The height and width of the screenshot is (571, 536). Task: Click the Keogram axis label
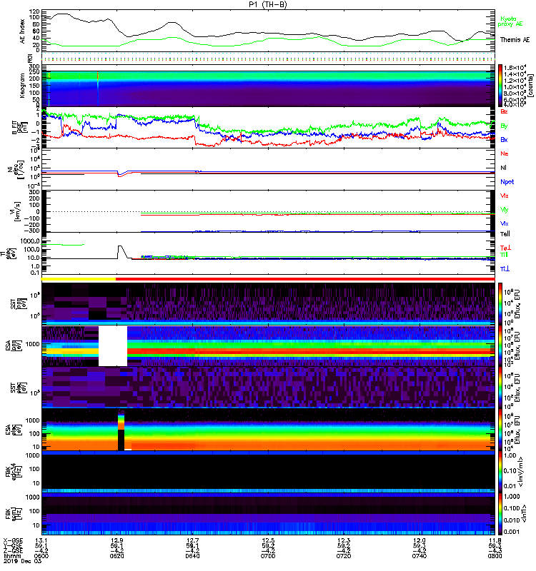tap(22, 86)
